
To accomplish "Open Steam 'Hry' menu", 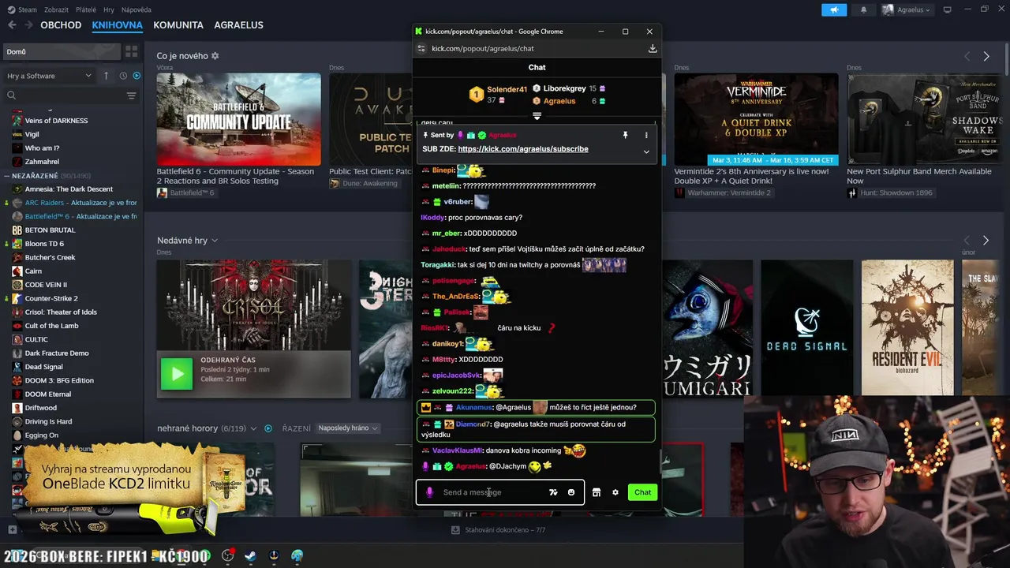I will (109, 9).
